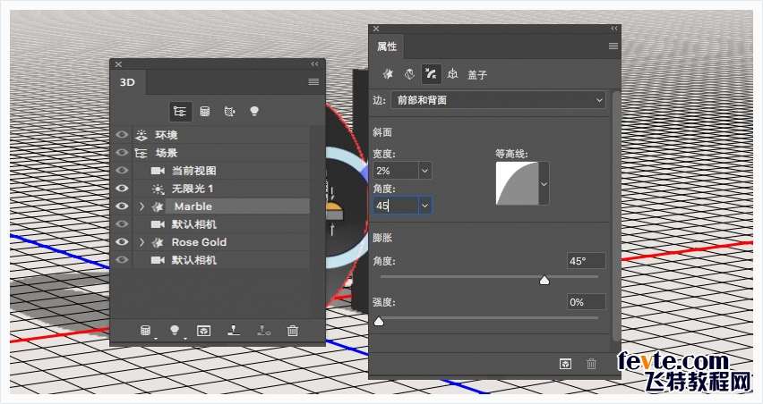The image size is (763, 404).
Task: Close the Properties panel
Action: pos(376,29)
